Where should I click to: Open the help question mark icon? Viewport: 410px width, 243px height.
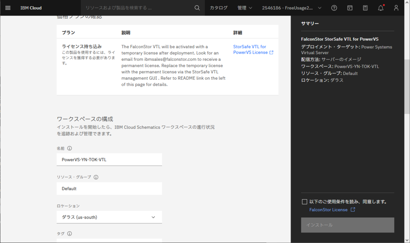pyautogui.click(x=334, y=8)
